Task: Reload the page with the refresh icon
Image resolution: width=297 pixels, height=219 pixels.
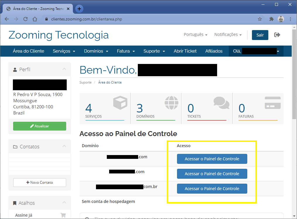Action: [25, 19]
